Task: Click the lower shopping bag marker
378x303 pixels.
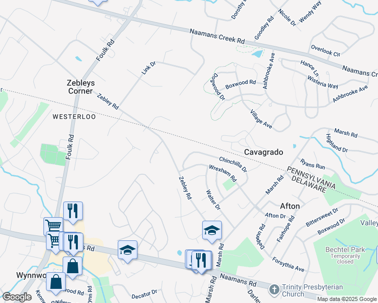Action: 56,283
